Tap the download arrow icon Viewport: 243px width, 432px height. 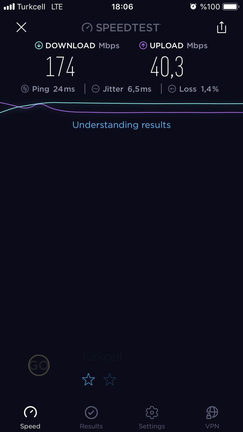pos(39,46)
